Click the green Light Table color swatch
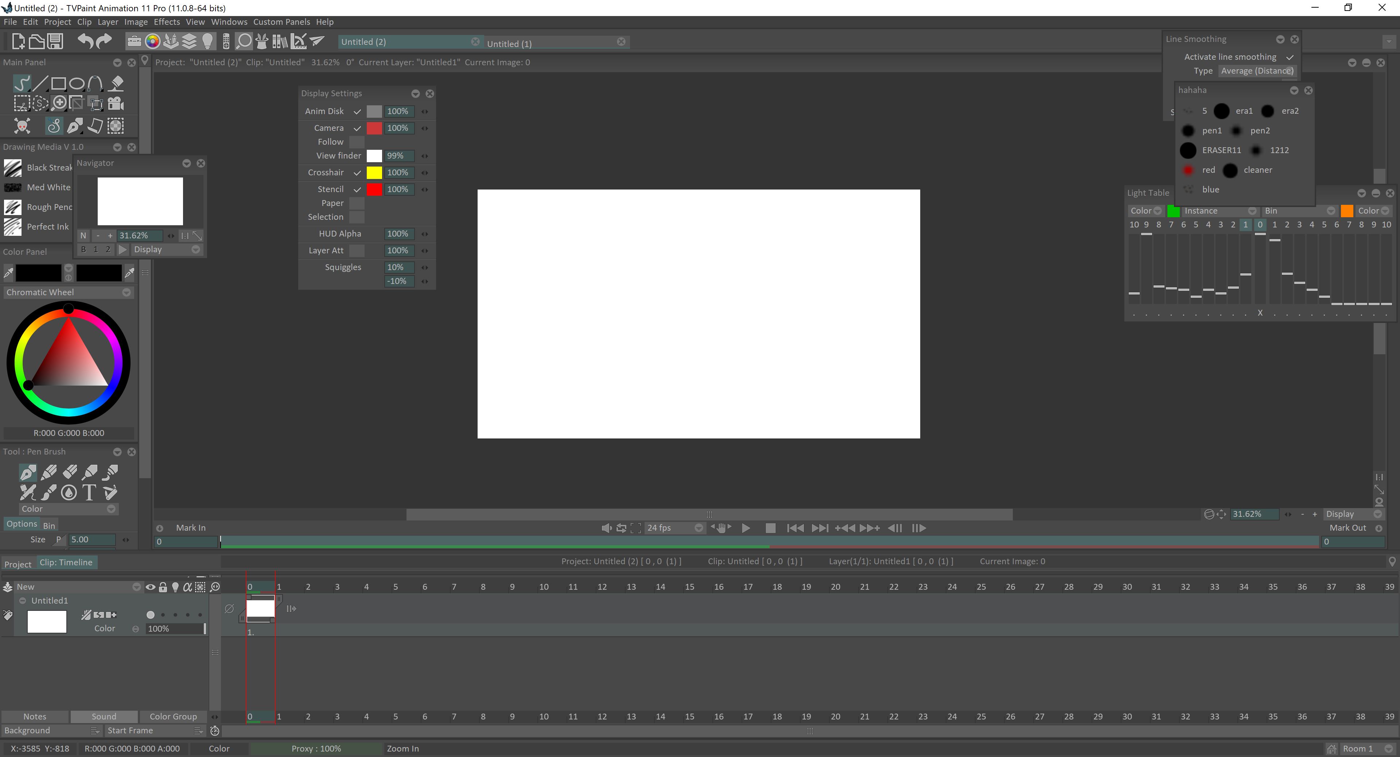Viewport: 1400px width, 757px height. point(1173,211)
